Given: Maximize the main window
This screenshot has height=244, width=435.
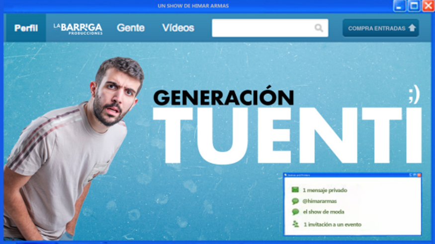Looking at the screenshot, I should (414, 6).
